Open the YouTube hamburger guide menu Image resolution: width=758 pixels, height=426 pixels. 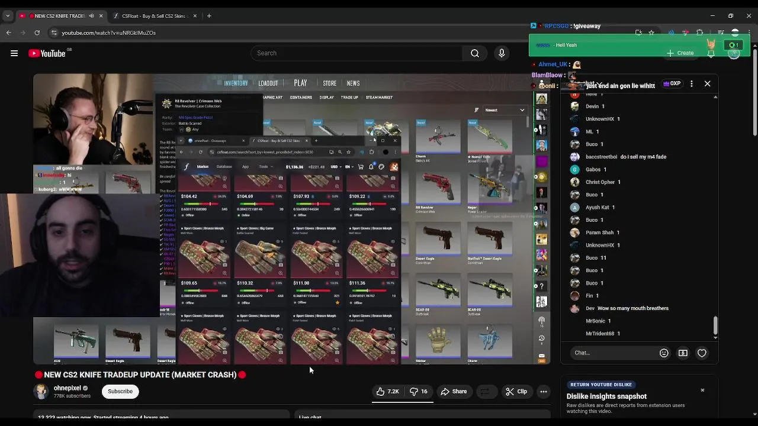[14, 53]
